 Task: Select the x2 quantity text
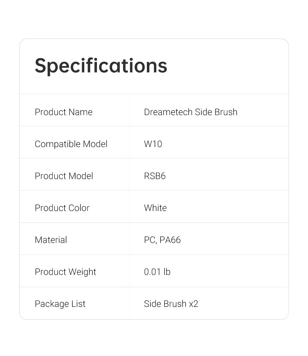[x=194, y=304]
